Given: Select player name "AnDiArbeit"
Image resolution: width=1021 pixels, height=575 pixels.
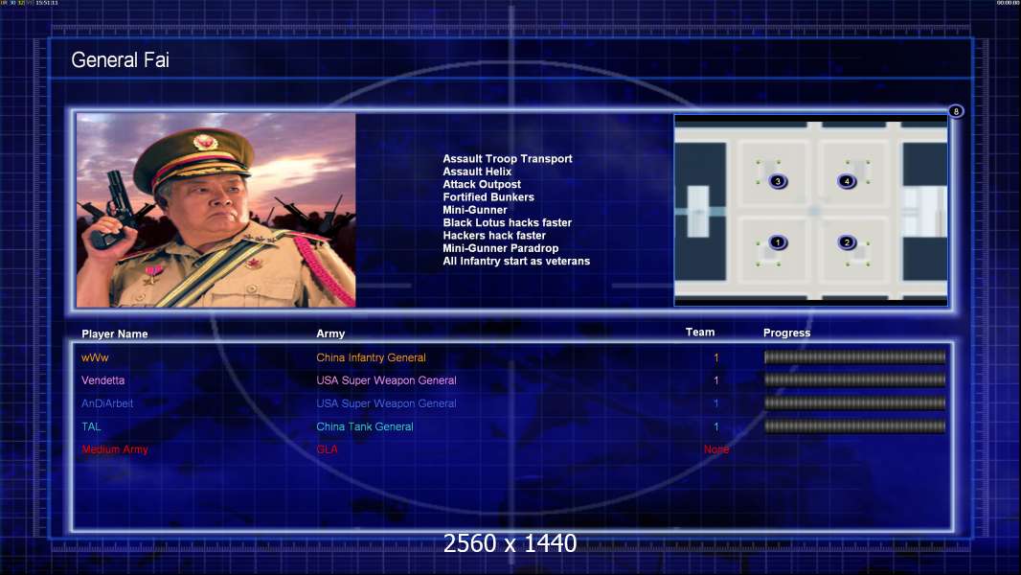Looking at the screenshot, I should point(106,403).
